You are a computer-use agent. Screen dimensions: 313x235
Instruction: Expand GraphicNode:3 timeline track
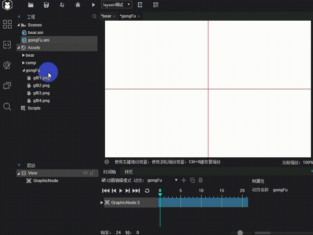[x=102, y=203]
